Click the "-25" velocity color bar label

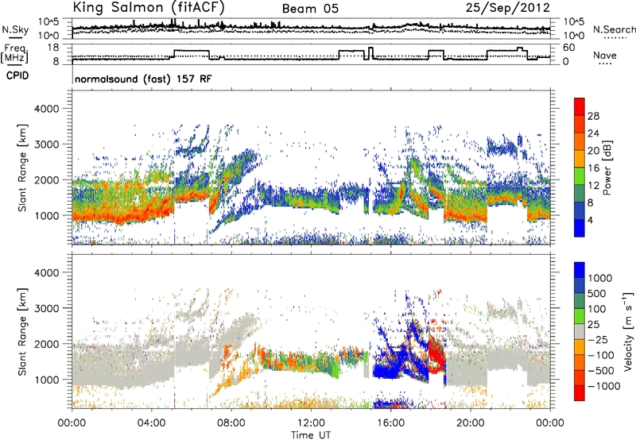click(x=597, y=340)
